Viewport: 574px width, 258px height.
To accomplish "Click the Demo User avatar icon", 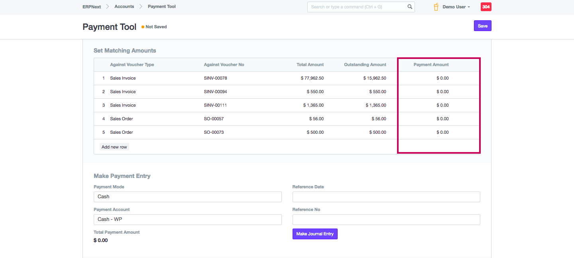I will tap(436, 7).
